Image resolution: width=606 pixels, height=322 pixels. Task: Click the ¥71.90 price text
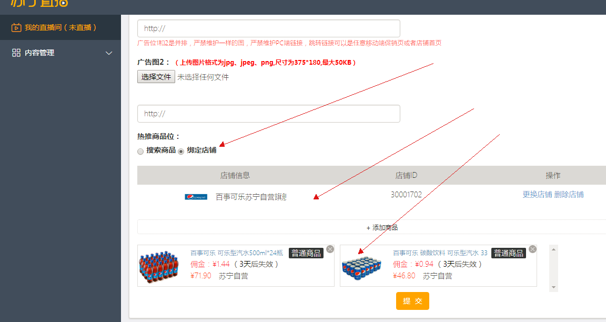pos(200,276)
